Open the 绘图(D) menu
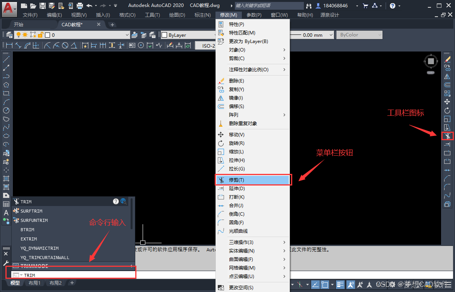 tap(177, 15)
